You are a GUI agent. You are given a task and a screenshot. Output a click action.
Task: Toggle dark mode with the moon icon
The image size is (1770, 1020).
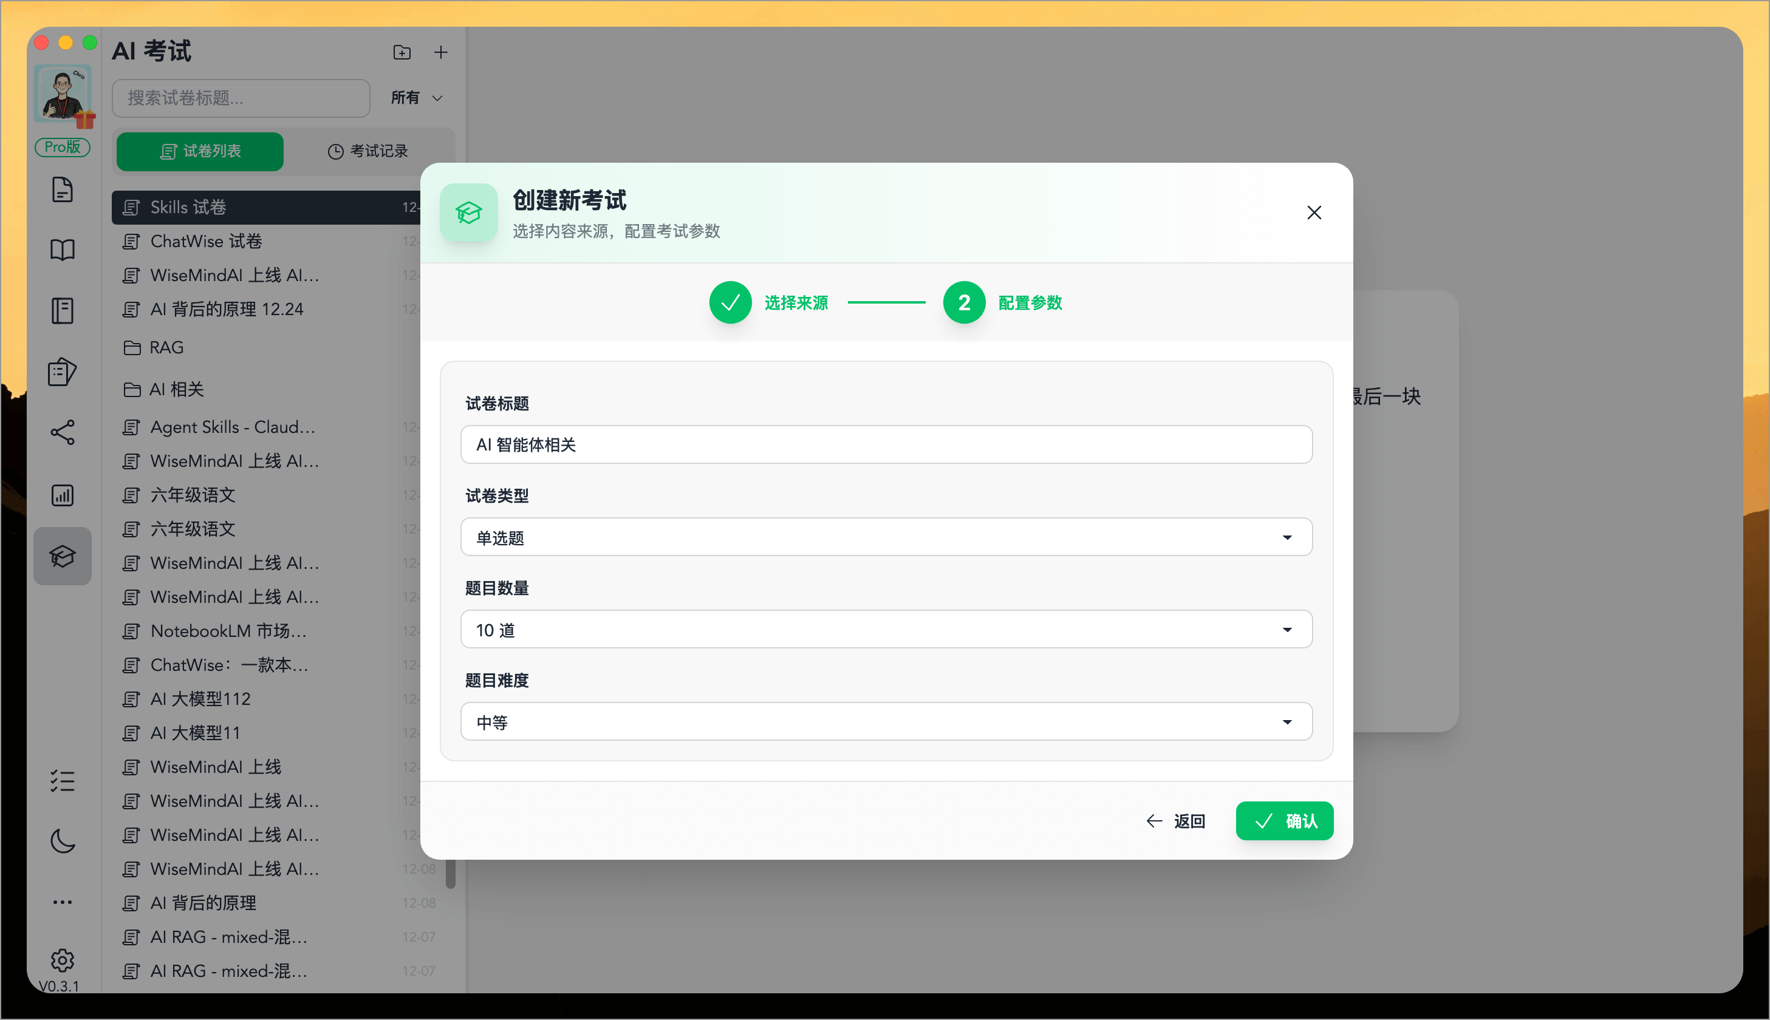(x=63, y=841)
